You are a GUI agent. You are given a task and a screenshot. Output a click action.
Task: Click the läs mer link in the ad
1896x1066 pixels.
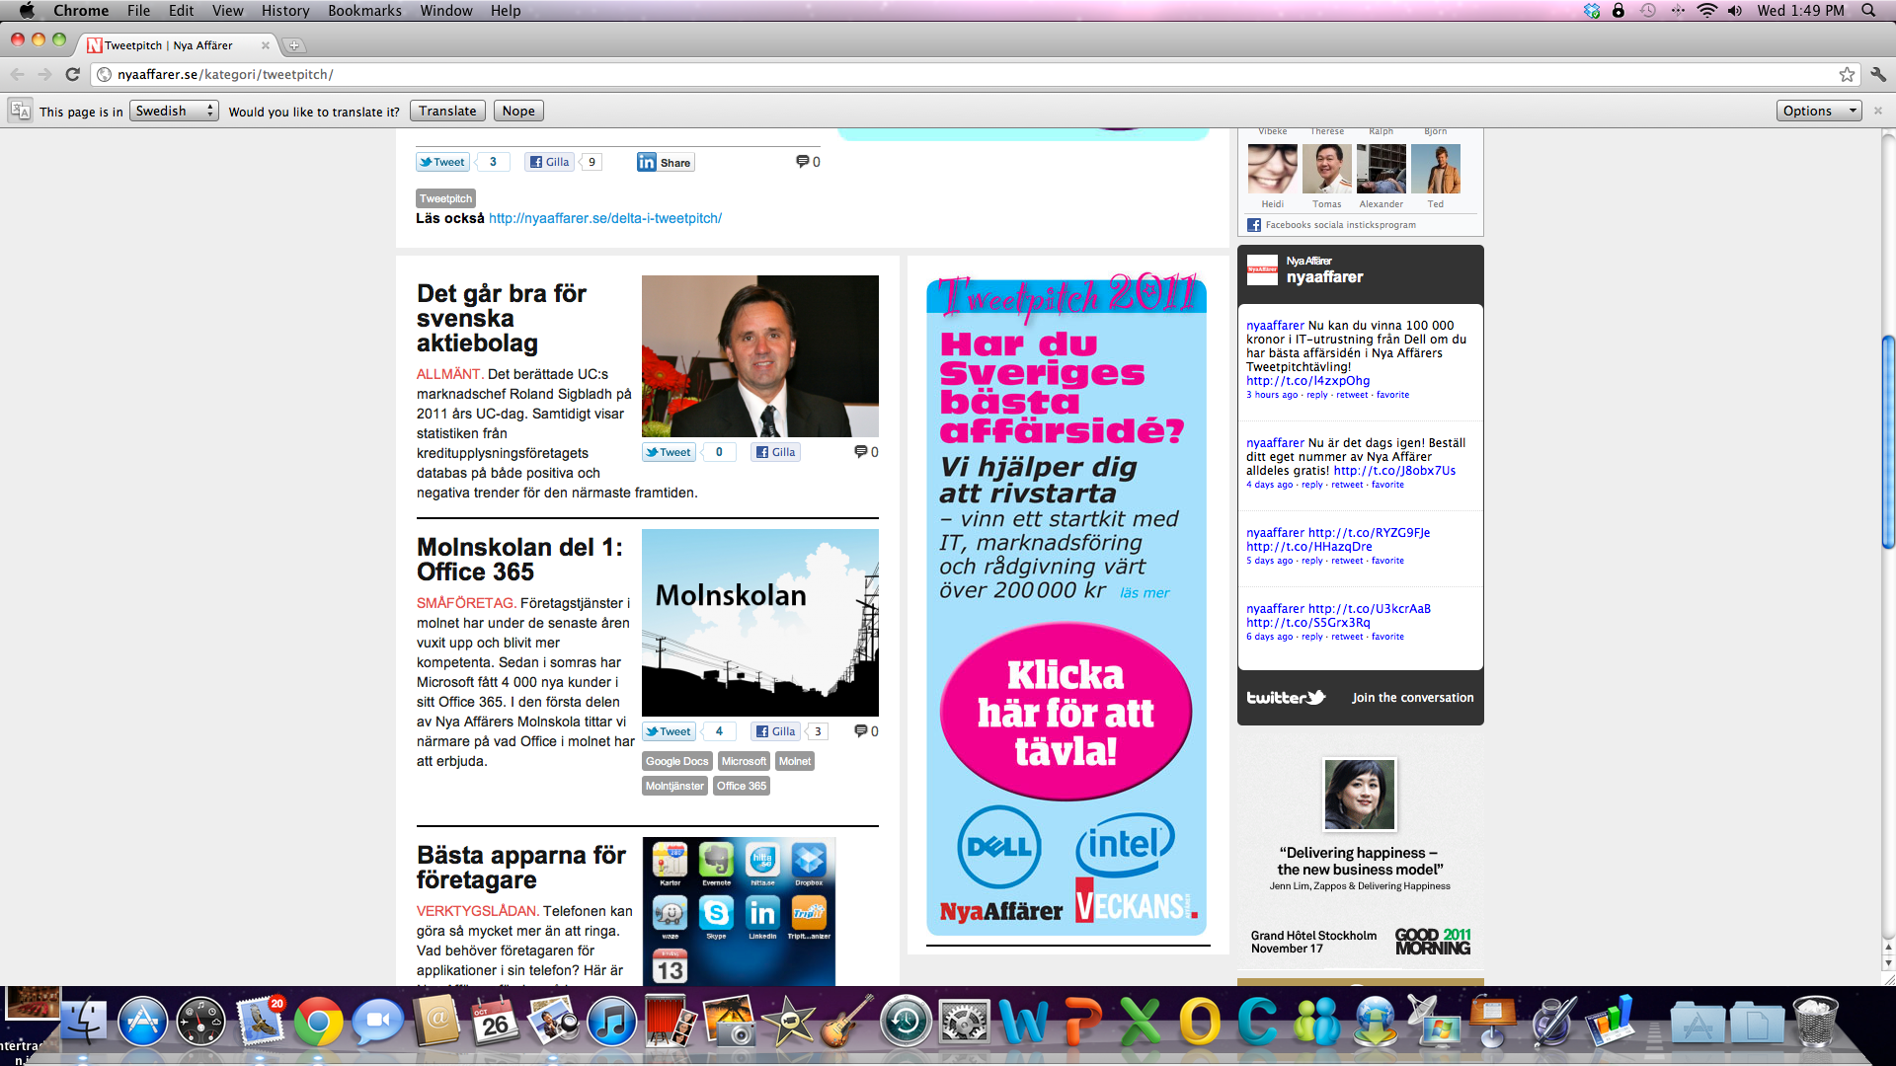click(x=1145, y=592)
